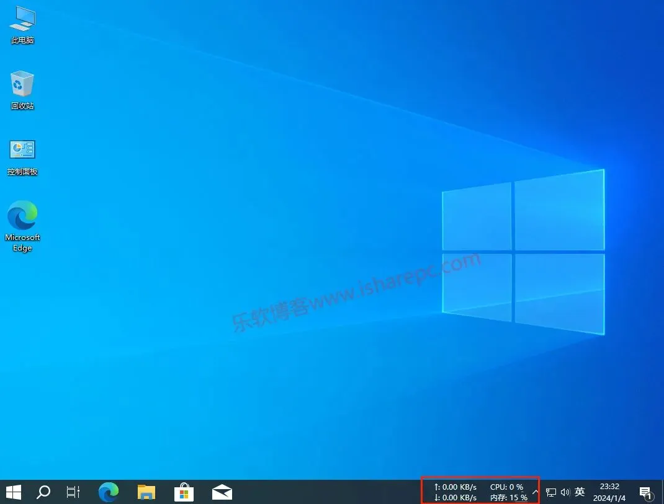
Task: Click upload speed 0.00 KB/s readout
Action: (455, 487)
